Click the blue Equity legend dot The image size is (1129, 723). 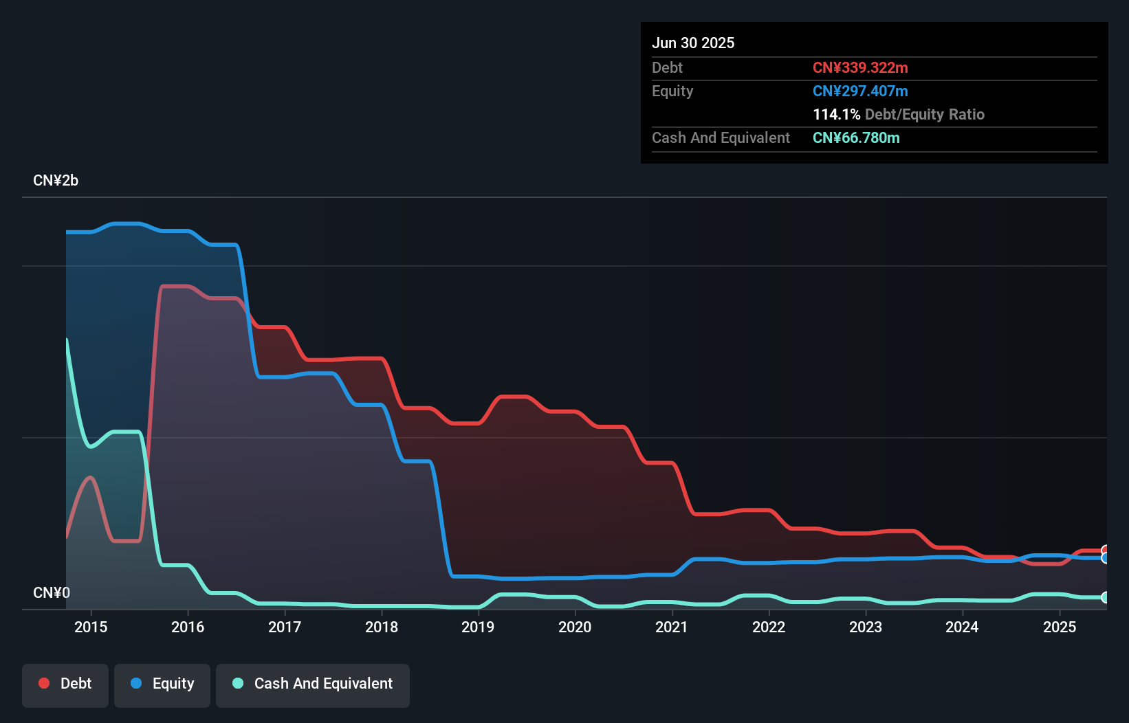(x=136, y=683)
